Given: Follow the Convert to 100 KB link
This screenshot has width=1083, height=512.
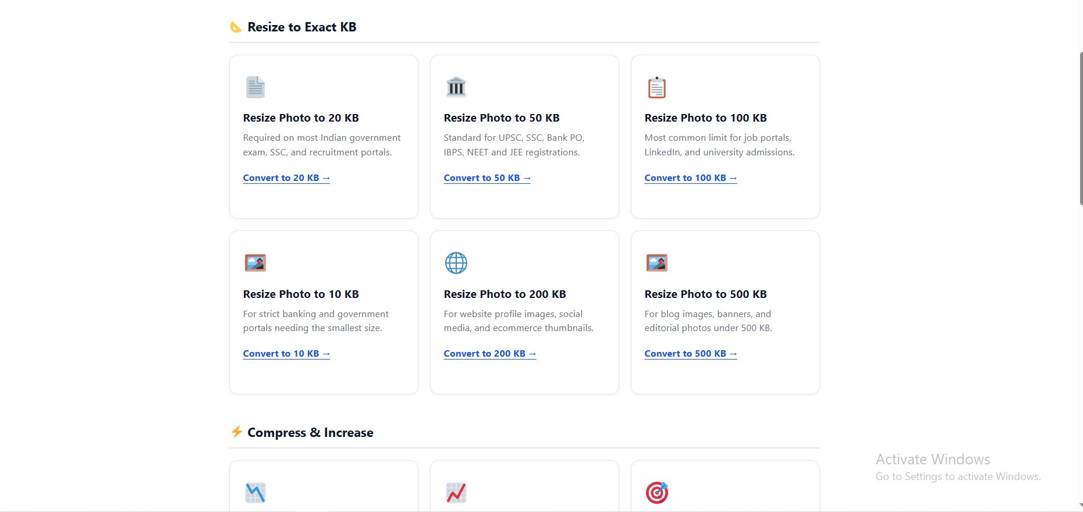Looking at the screenshot, I should [x=690, y=178].
